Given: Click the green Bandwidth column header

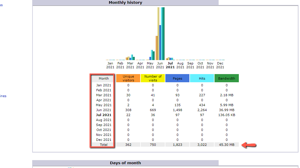Looking at the screenshot, I should (227, 78).
